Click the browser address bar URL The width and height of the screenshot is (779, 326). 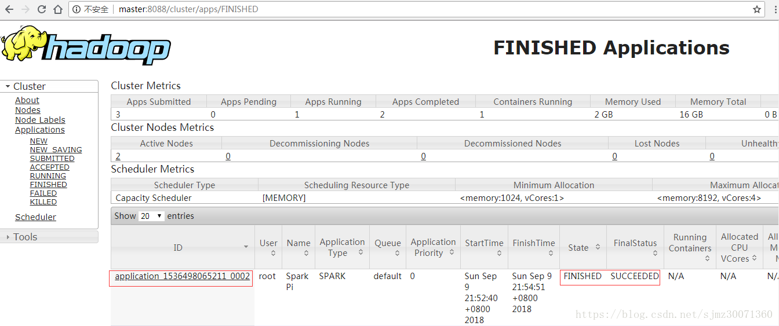tap(188, 9)
